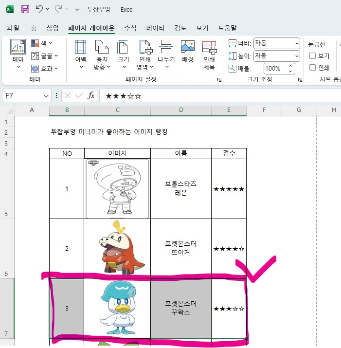The height and width of the screenshot is (348, 341).
Task: Launch the 페이지 설정 dialog launcher
Action: [x=219, y=80]
